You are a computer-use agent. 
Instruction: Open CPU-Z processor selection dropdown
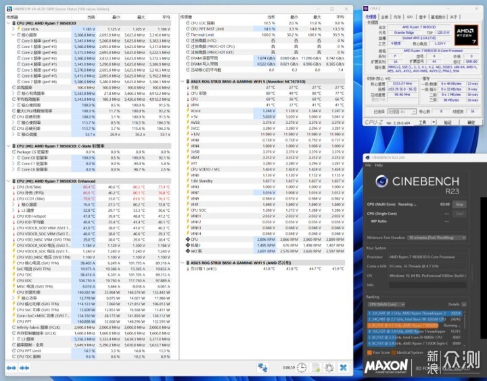point(402,112)
